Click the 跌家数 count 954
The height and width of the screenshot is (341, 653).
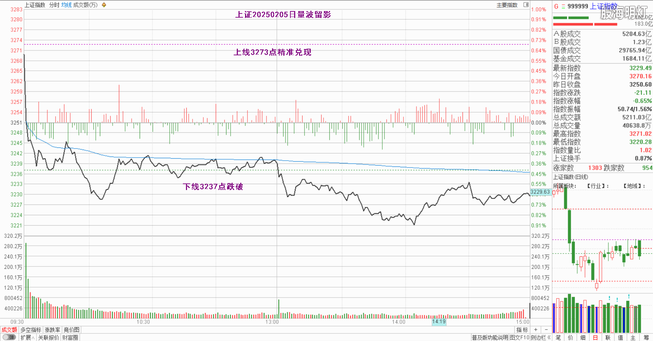[647, 168]
